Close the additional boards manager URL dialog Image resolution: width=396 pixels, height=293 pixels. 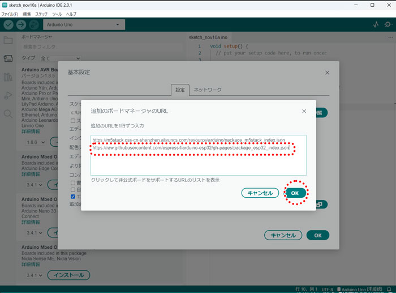(304, 111)
